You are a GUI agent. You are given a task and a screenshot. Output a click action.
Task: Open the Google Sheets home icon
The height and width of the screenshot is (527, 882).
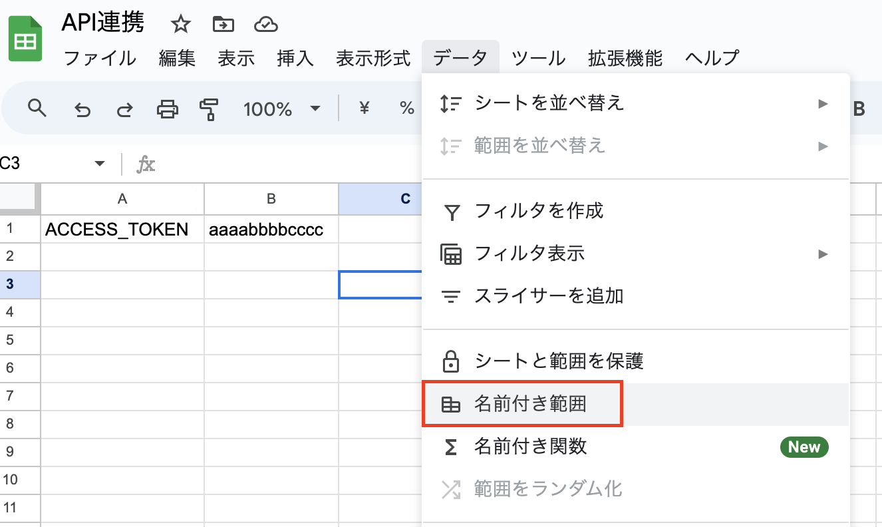pos(25,40)
